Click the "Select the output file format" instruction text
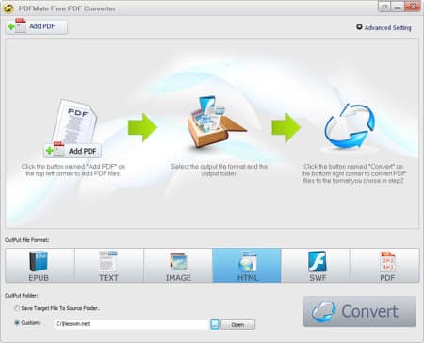Screen dimensions: 424x343 coord(219,170)
